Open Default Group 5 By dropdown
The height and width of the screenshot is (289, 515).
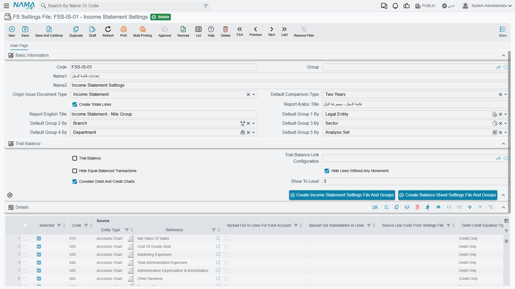tap(506, 132)
